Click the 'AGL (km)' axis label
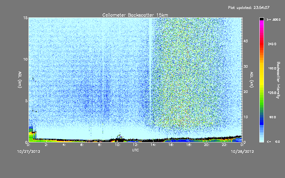285x178 pixels. [x=20, y=79]
